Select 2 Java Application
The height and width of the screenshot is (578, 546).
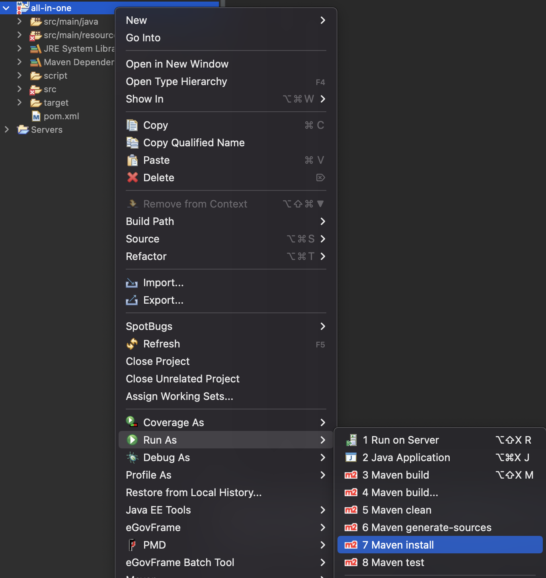440,458
